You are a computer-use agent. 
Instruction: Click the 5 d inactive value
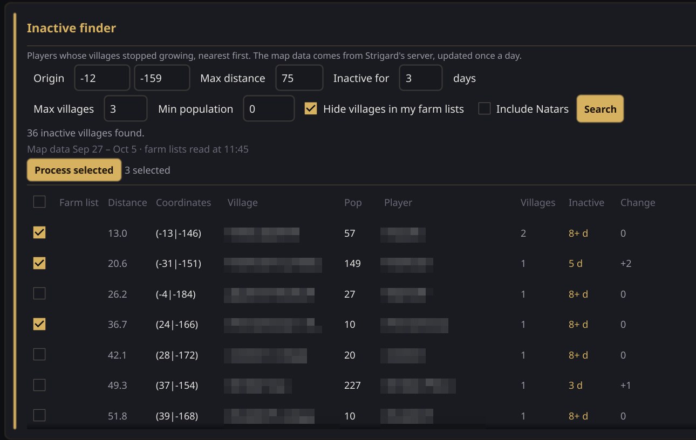point(576,264)
